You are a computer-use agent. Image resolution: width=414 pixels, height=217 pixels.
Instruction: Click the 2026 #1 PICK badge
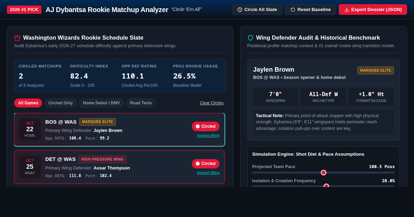(x=24, y=10)
